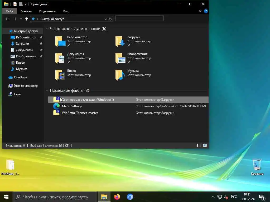Change input language РУС indicator

click(x=234, y=197)
